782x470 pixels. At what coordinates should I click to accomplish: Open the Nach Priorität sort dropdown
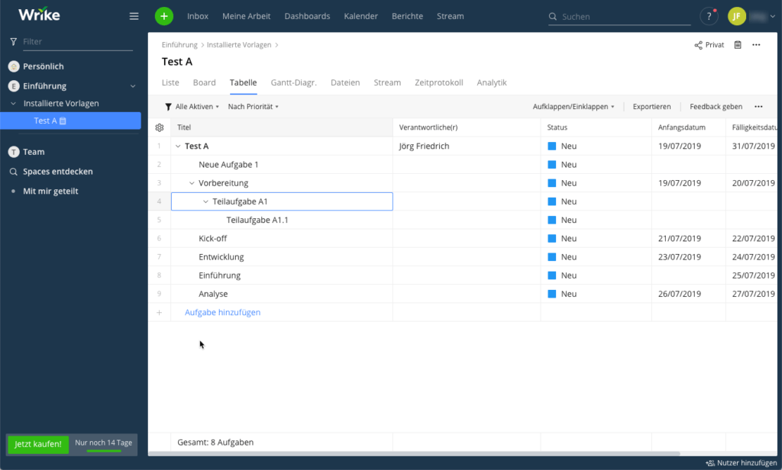pyautogui.click(x=253, y=107)
